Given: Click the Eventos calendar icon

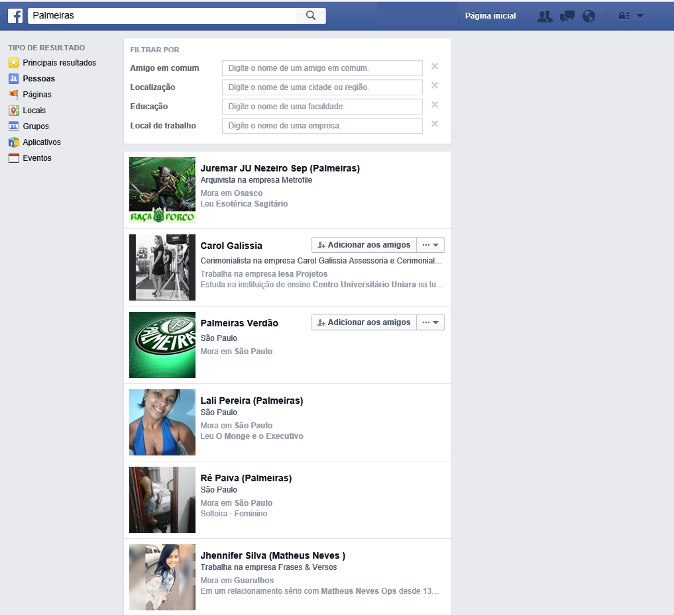Looking at the screenshot, I should point(14,158).
